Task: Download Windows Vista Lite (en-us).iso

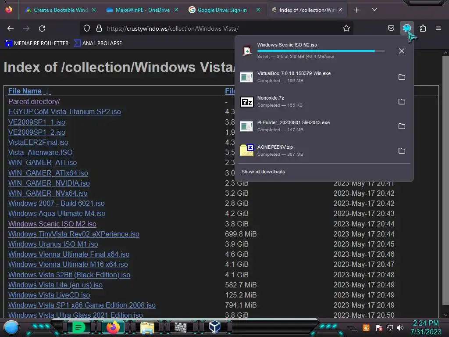Action: pyautogui.click(x=55, y=285)
